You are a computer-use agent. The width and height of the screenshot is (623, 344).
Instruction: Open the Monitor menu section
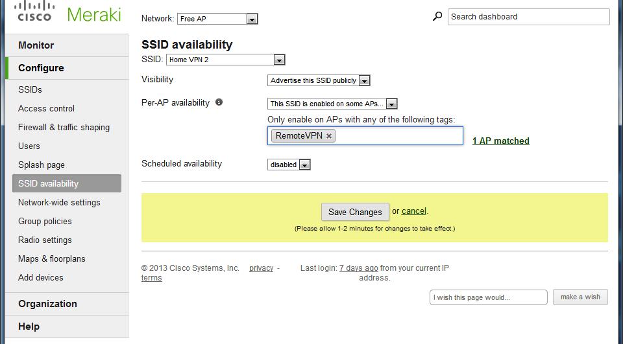36,45
